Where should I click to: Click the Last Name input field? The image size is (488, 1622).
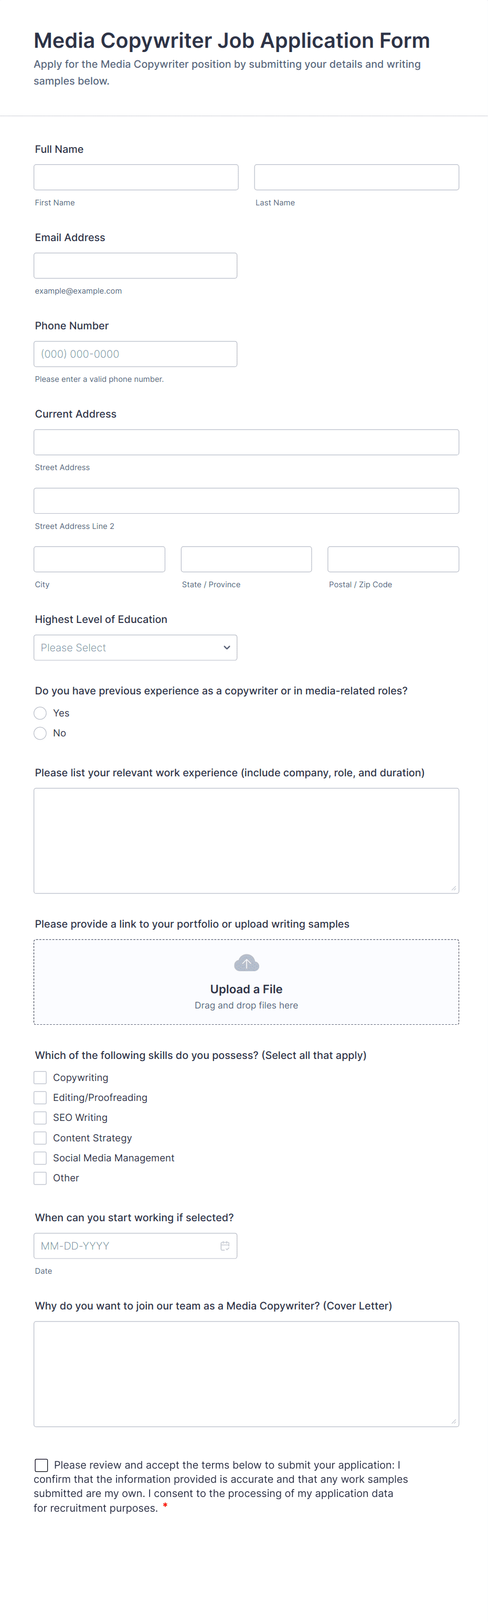click(356, 177)
